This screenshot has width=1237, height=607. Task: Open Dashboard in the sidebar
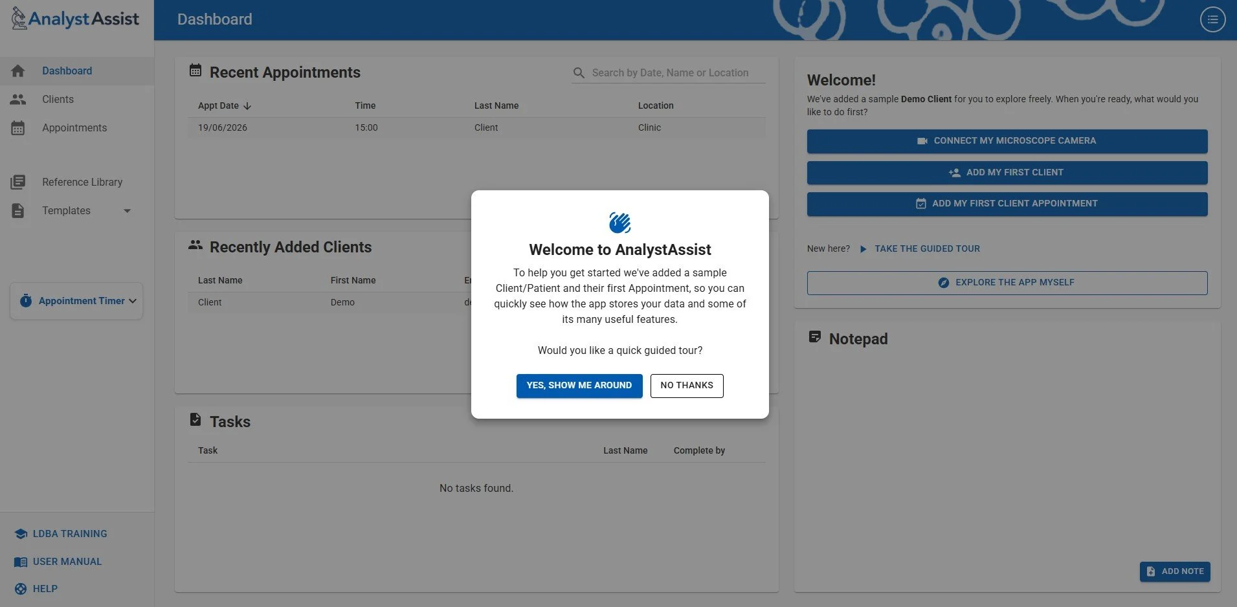click(x=77, y=71)
